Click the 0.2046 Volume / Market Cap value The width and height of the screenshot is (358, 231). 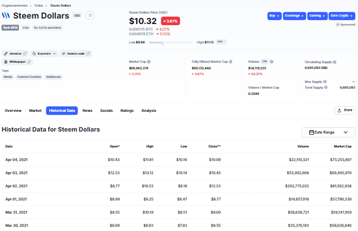point(253,94)
